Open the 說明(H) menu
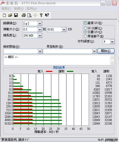Screen dimensions: 119x142 pyautogui.click(x=32, y=9)
